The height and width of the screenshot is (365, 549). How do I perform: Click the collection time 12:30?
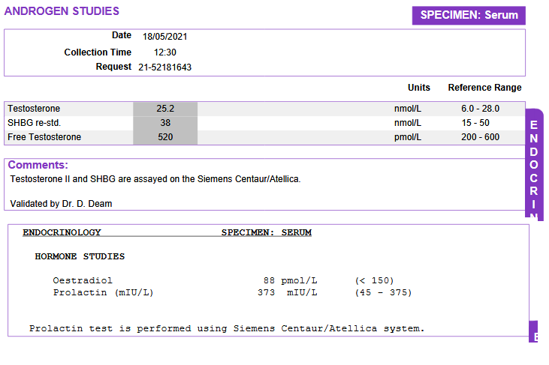(164, 52)
